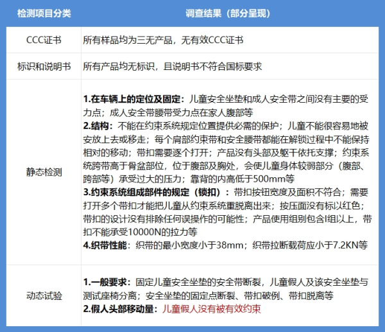Screen dimensions: 385x332
Task: Click the red text 儿童假人没有被有效约束
Action: [x=211, y=309]
